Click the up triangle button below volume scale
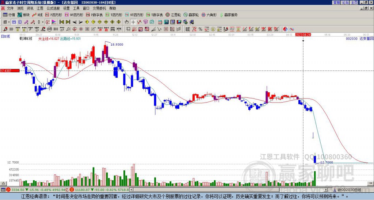This screenshot has width=374, height=200. click(3, 183)
